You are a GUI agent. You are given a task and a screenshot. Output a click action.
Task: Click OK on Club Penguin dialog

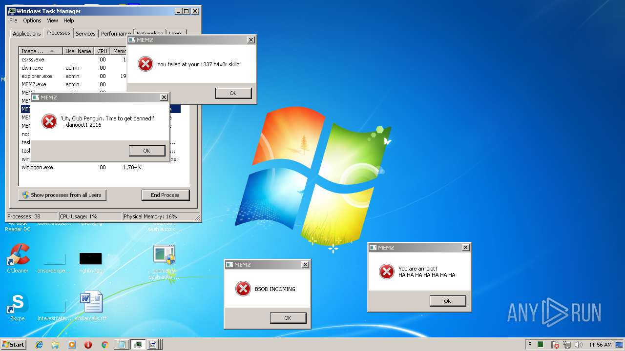tap(146, 151)
